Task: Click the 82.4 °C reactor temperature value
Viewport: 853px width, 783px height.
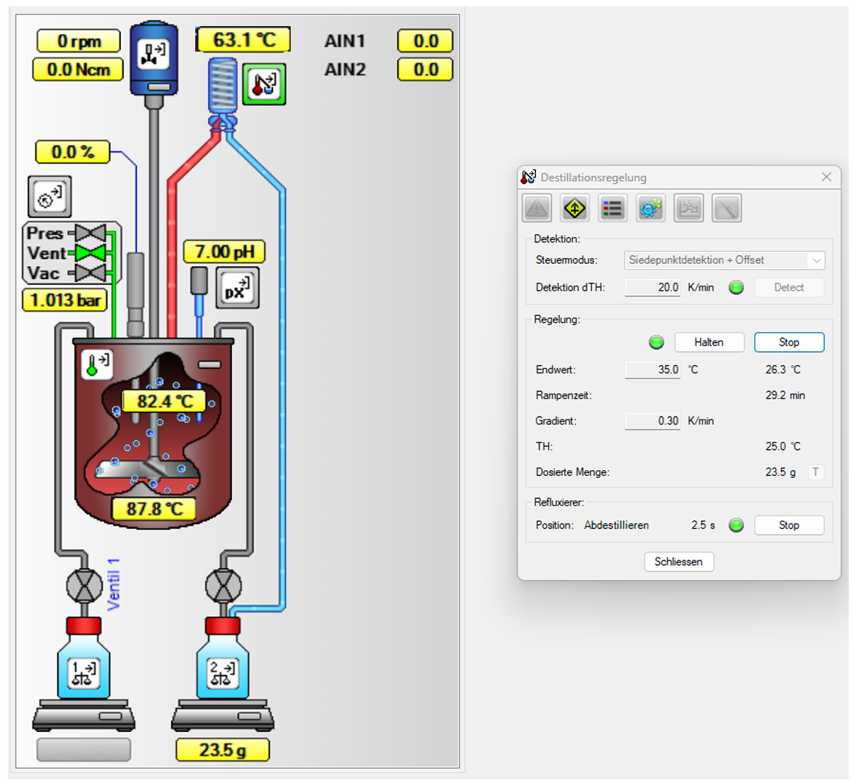Action: coord(163,401)
